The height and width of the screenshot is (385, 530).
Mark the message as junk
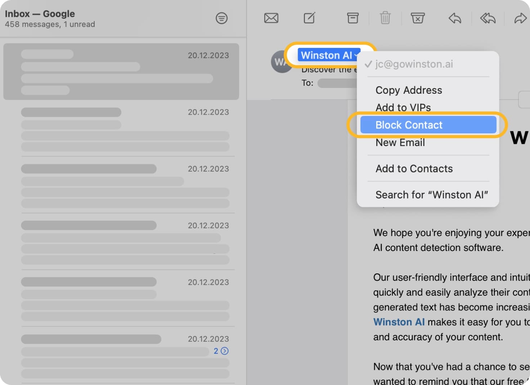[x=417, y=18]
